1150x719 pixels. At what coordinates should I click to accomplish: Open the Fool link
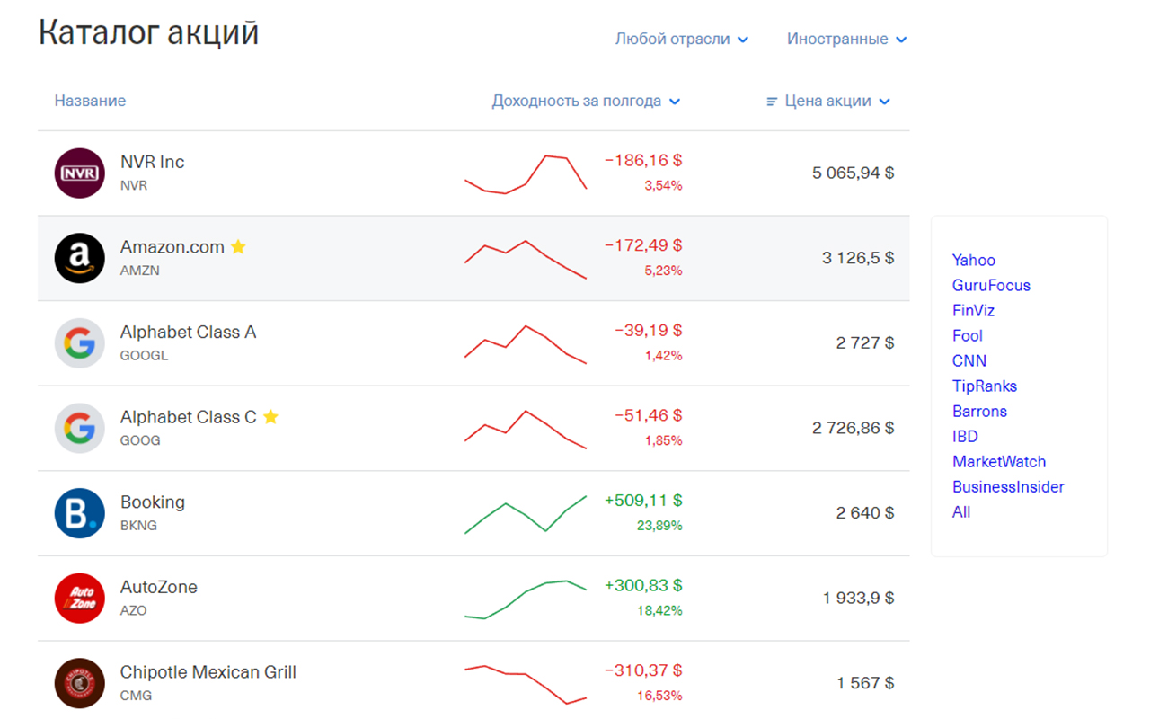coord(968,335)
